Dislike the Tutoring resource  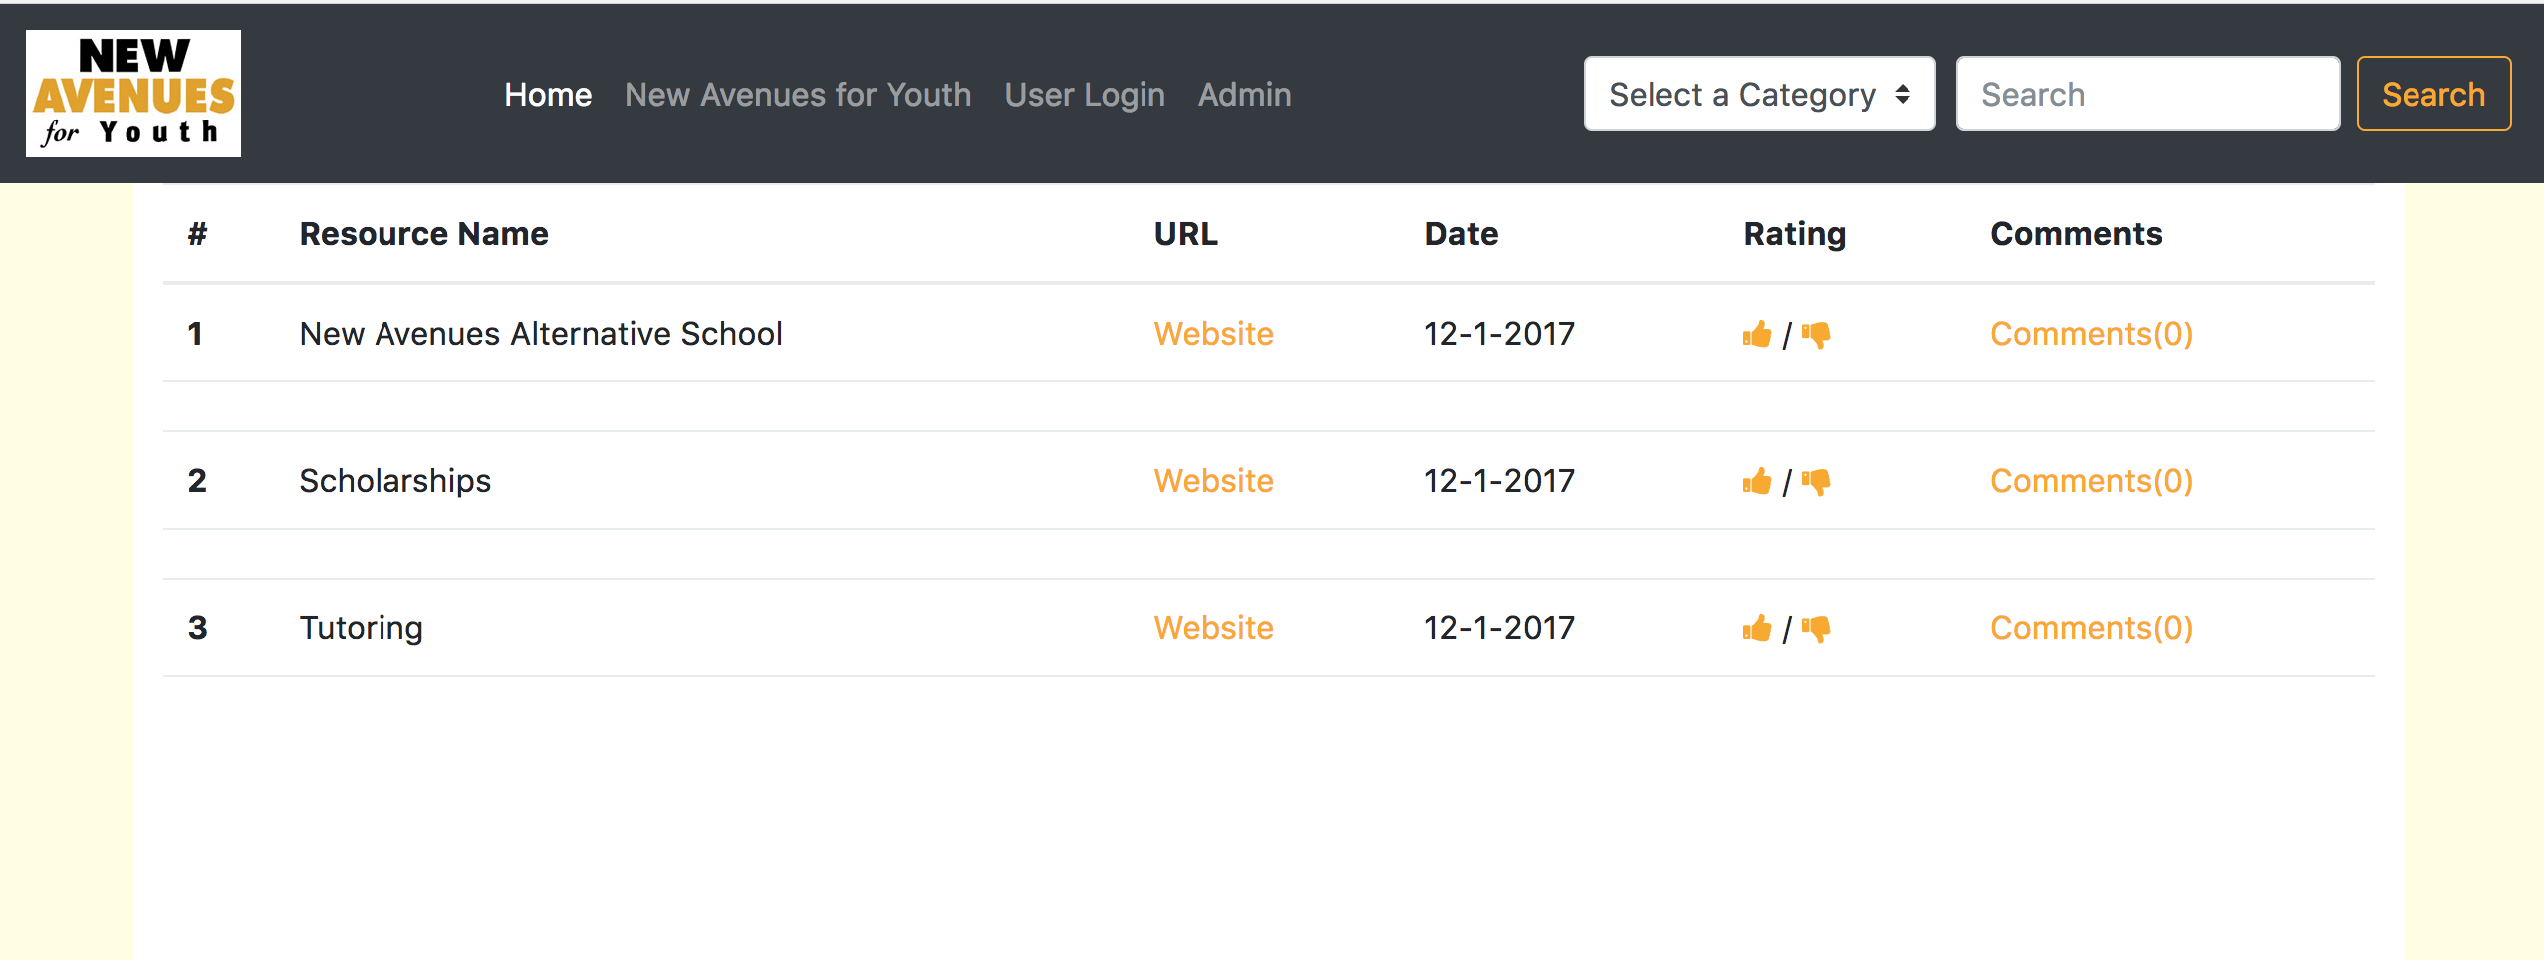tap(1816, 629)
